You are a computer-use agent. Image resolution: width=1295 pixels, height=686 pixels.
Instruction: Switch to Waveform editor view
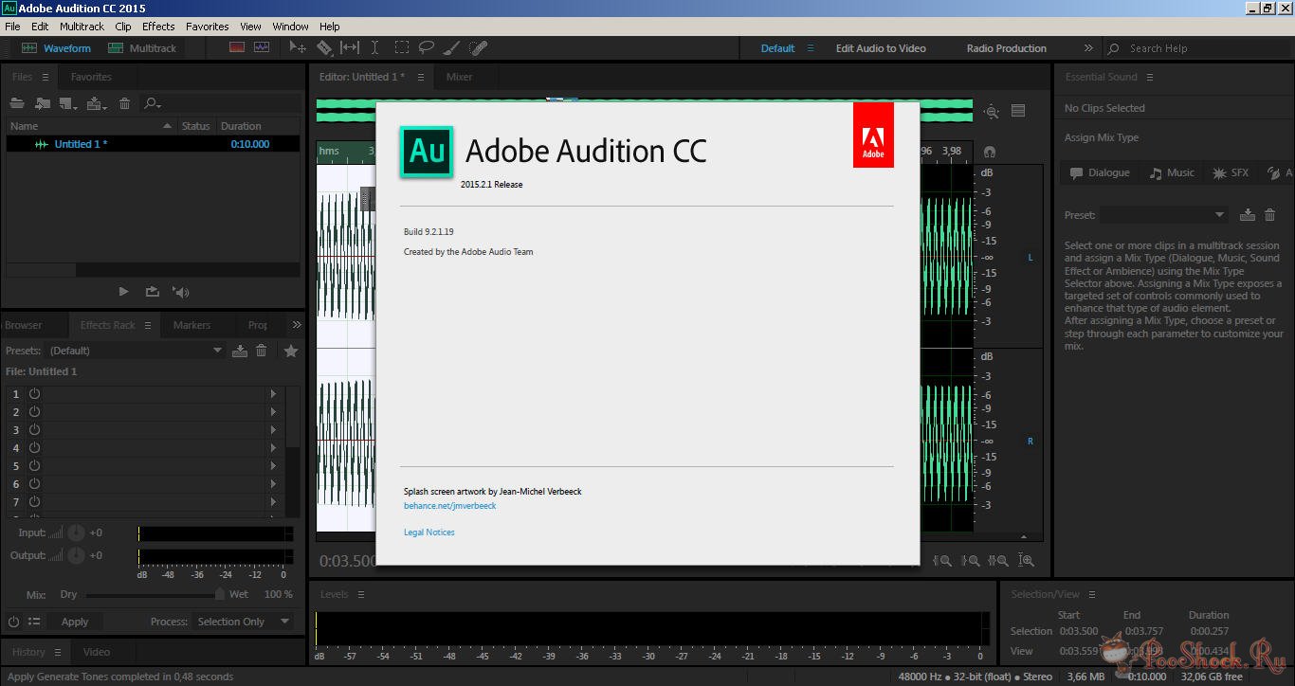(x=56, y=48)
